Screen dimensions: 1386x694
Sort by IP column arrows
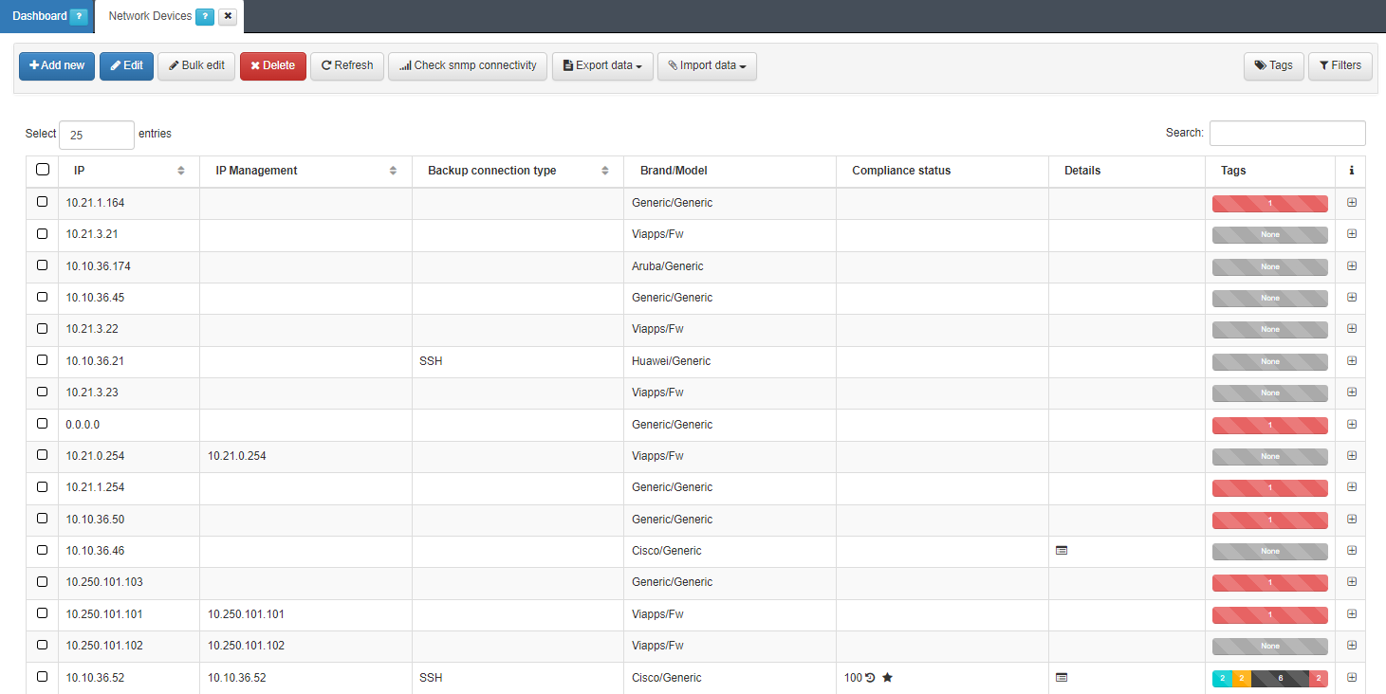coord(181,172)
